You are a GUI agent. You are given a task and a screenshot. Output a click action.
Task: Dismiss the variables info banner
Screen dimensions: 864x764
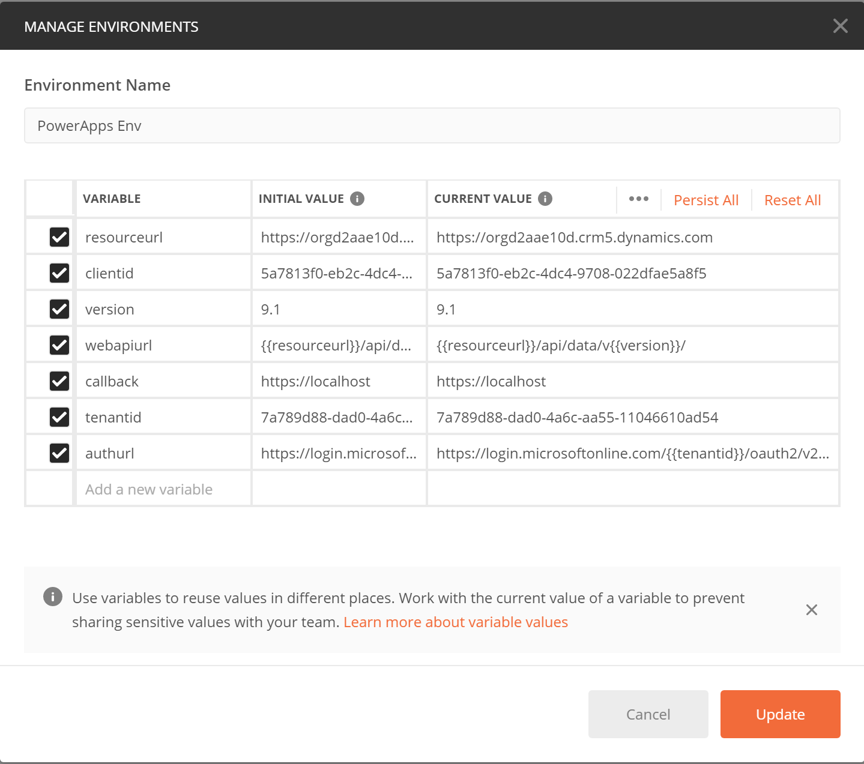pyautogui.click(x=812, y=610)
